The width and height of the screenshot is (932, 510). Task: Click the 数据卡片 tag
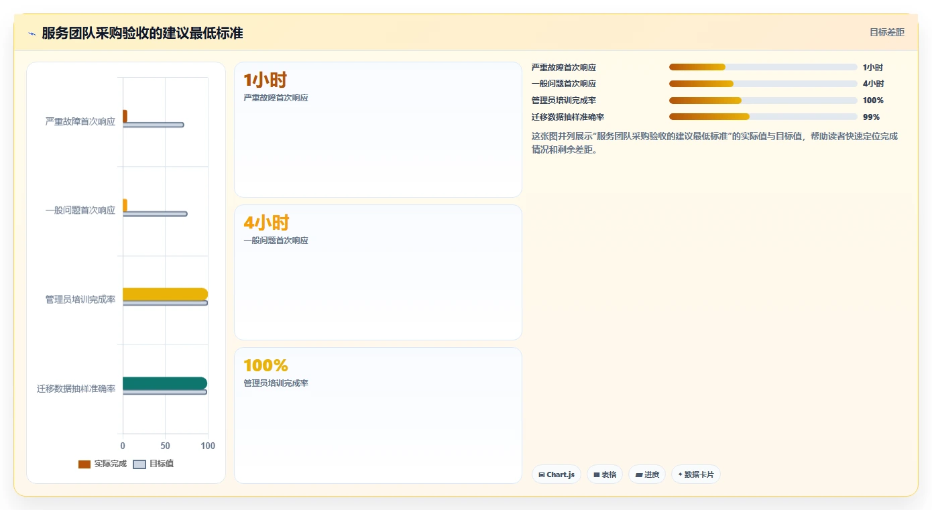[x=696, y=474]
